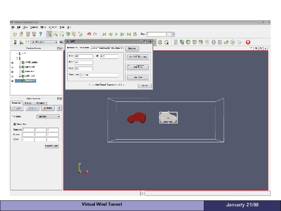
Task: Jump to the first frame
Action: [x=104, y=34]
